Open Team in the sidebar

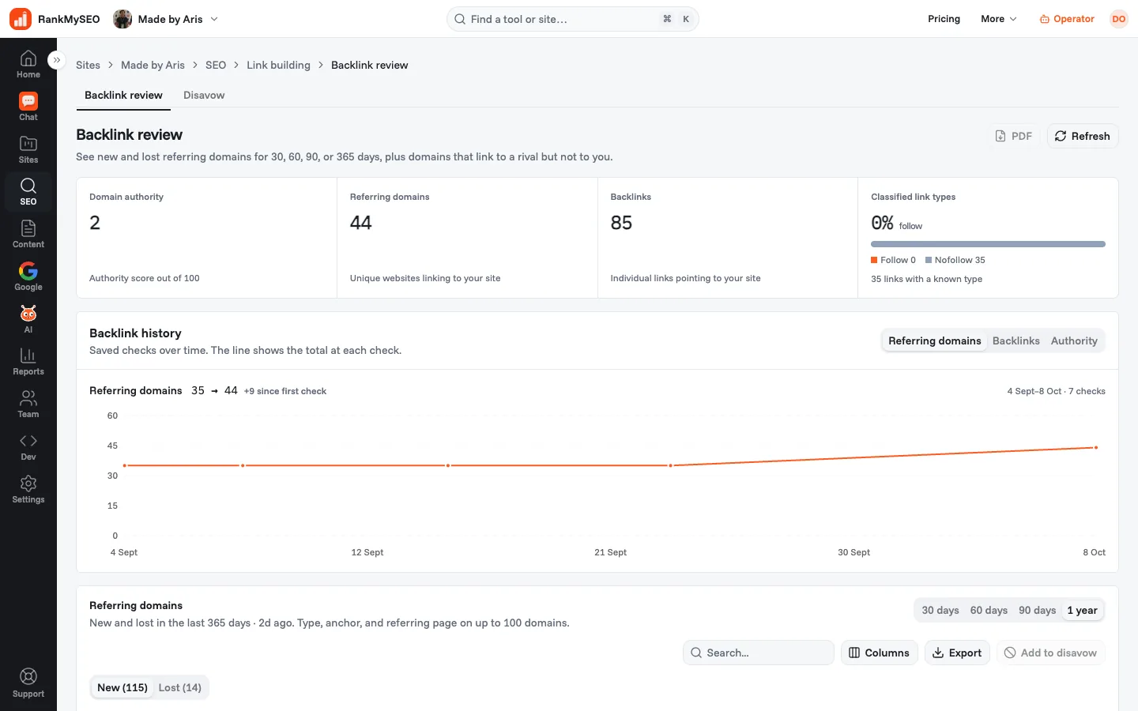(x=28, y=404)
